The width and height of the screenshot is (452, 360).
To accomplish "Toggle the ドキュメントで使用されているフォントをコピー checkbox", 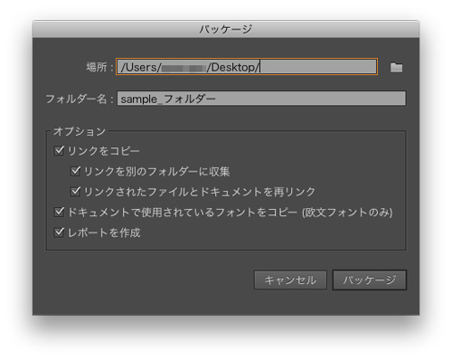I will point(59,212).
